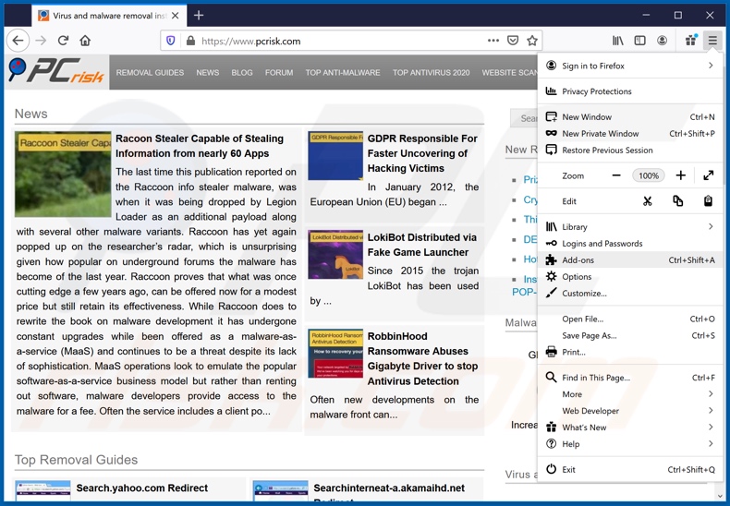
Task: Zoom in with the plus button
Action: (x=681, y=175)
